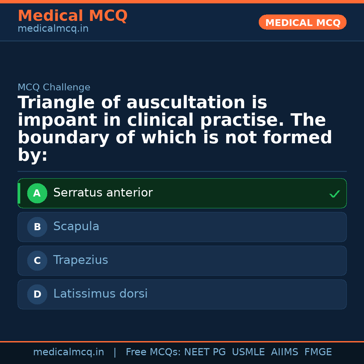Click the orange MEDICAL MCQ badge
364x364 pixels.
tap(302, 23)
